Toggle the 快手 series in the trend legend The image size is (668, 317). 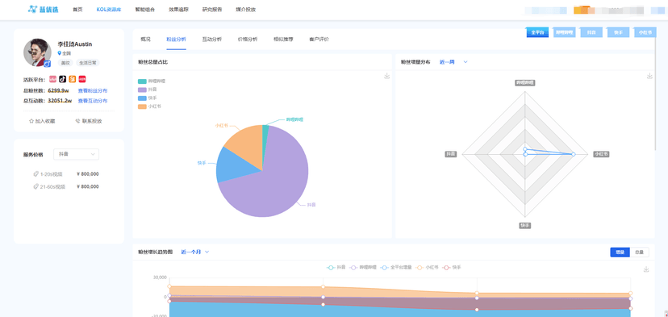click(452, 268)
